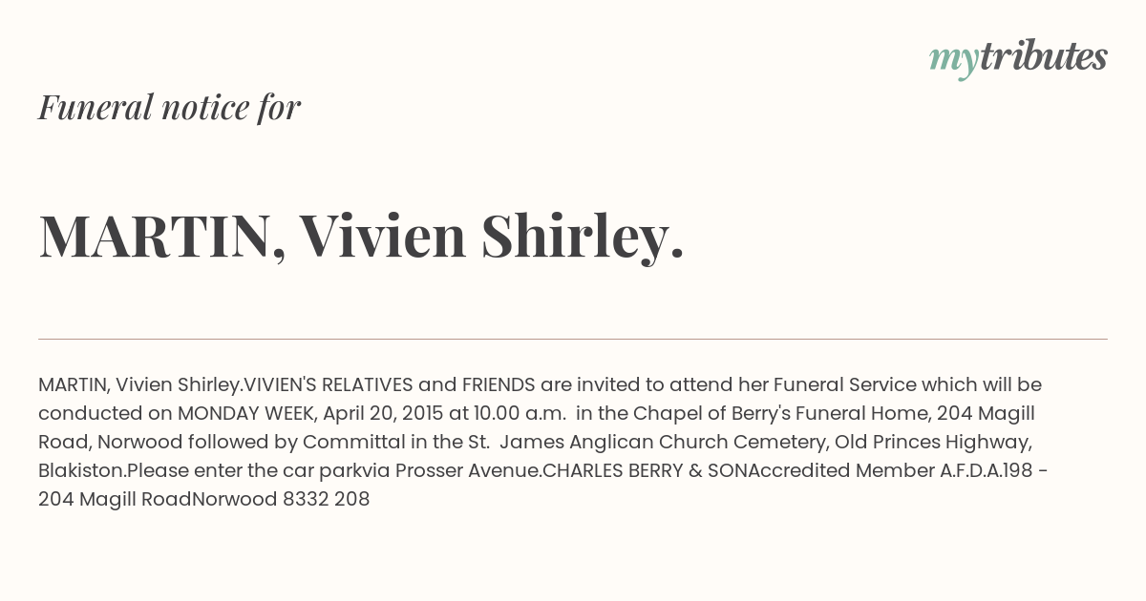Open the mytributes logo
This screenshot has width=1146, height=601.
click(x=1018, y=58)
